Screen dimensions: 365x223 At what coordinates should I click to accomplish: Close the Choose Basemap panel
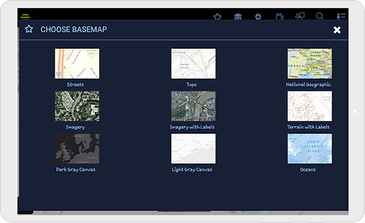point(337,30)
